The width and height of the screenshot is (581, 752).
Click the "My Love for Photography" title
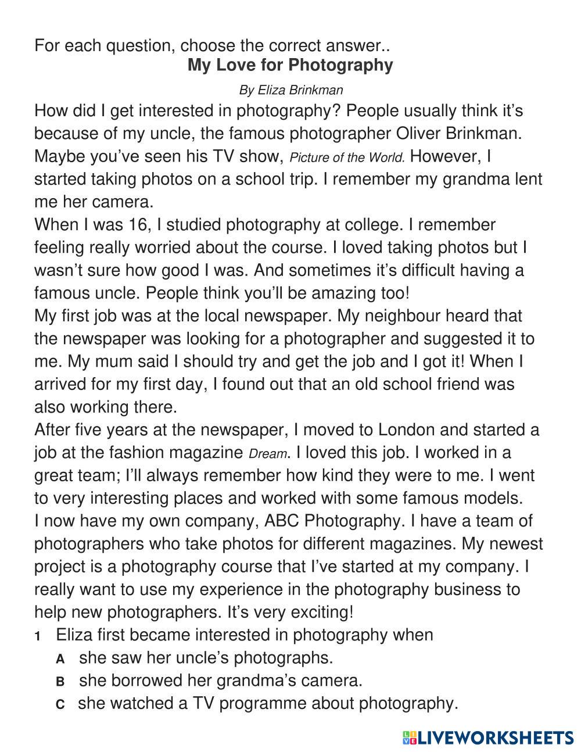point(290,65)
